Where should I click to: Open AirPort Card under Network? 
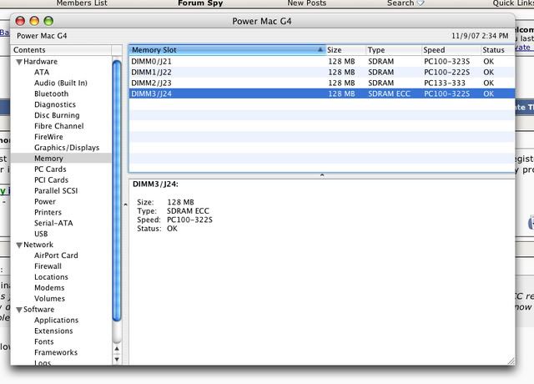pyautogui.click(x=56, y=255)
